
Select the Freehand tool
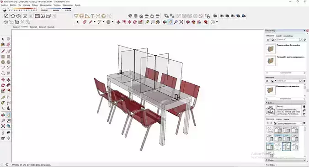[x=9, y=52]
